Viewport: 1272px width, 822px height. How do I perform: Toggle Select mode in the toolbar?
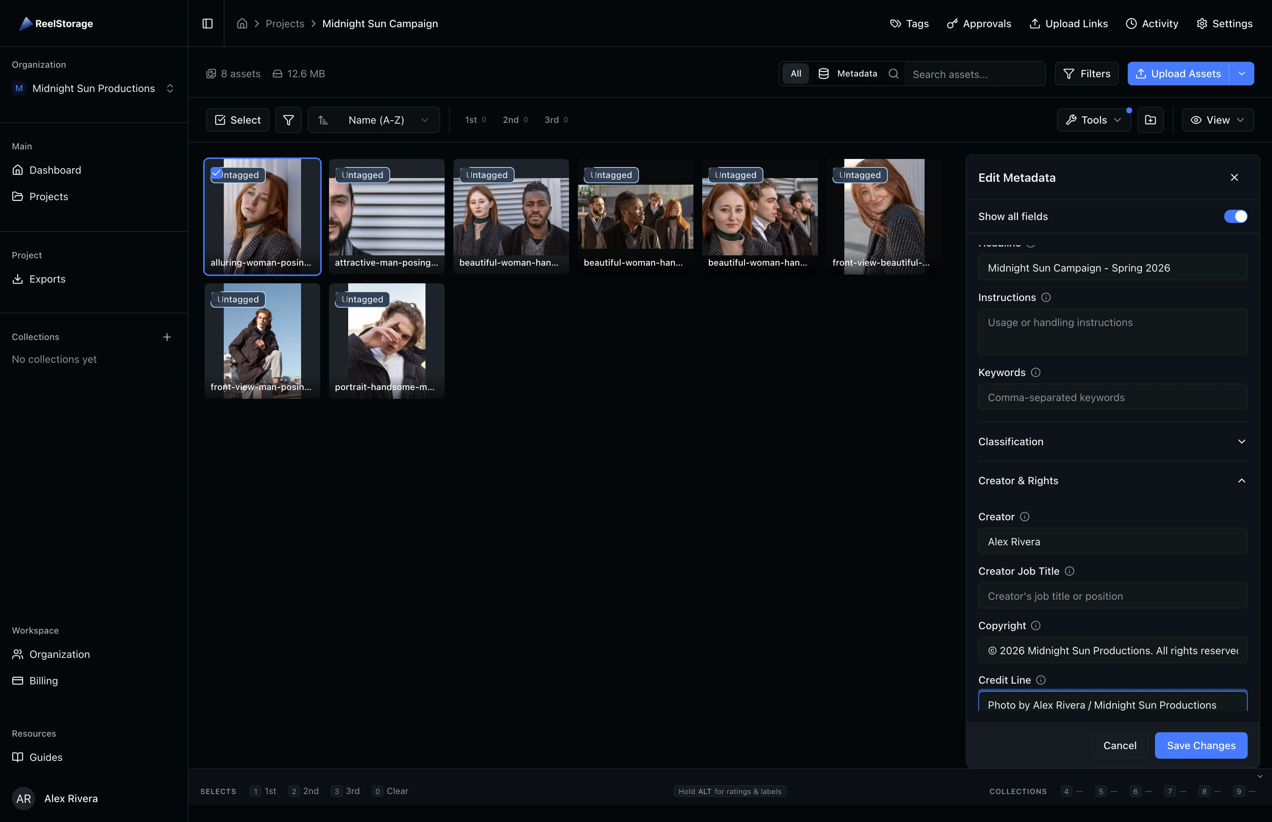click(237, 120)
